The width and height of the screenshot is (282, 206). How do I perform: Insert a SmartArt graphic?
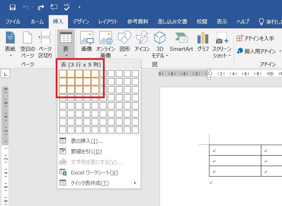point(181,42)
